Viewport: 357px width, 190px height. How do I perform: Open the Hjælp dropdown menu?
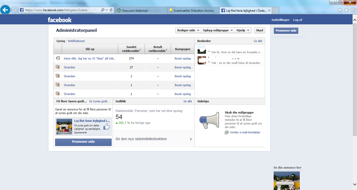tap(243, 30)
